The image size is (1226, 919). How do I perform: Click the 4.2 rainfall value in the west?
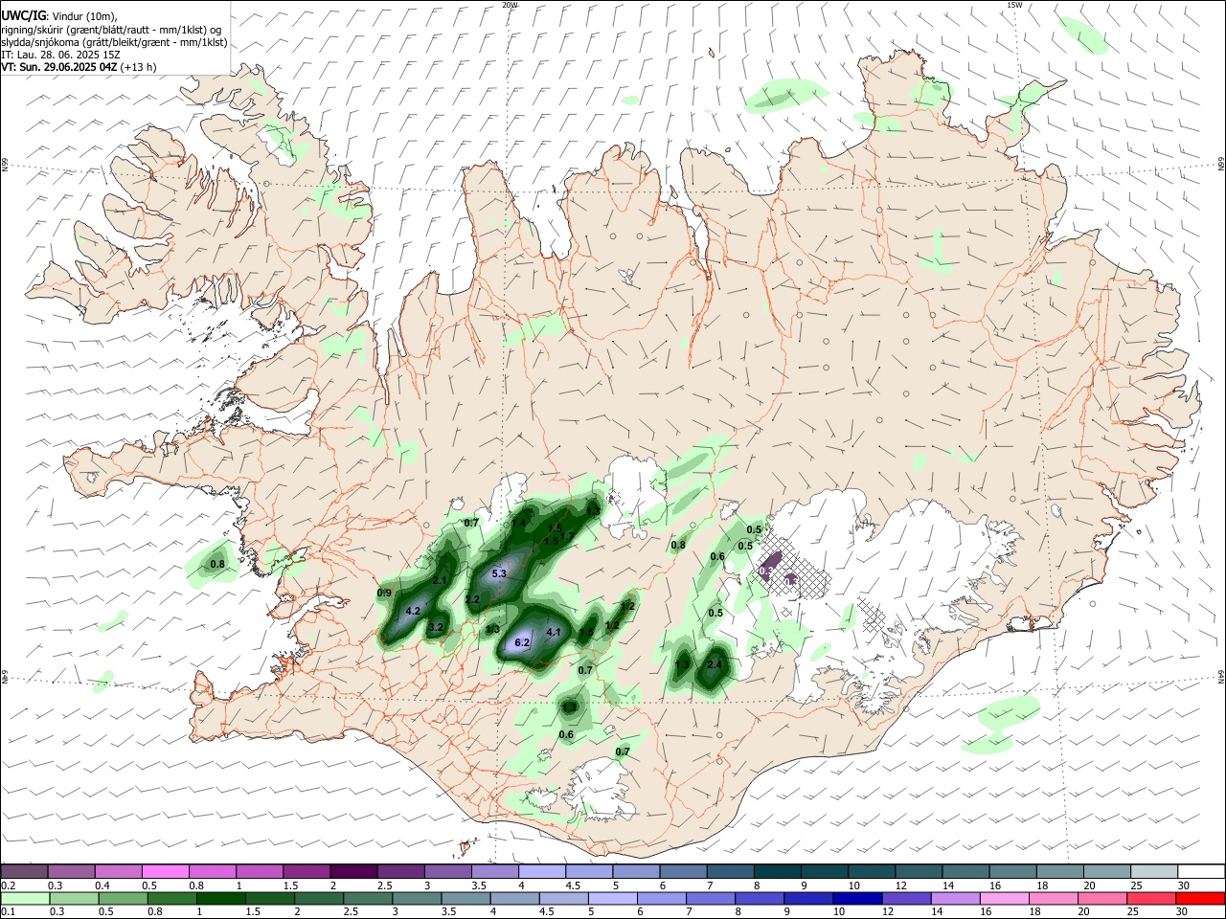click(414, 610)
